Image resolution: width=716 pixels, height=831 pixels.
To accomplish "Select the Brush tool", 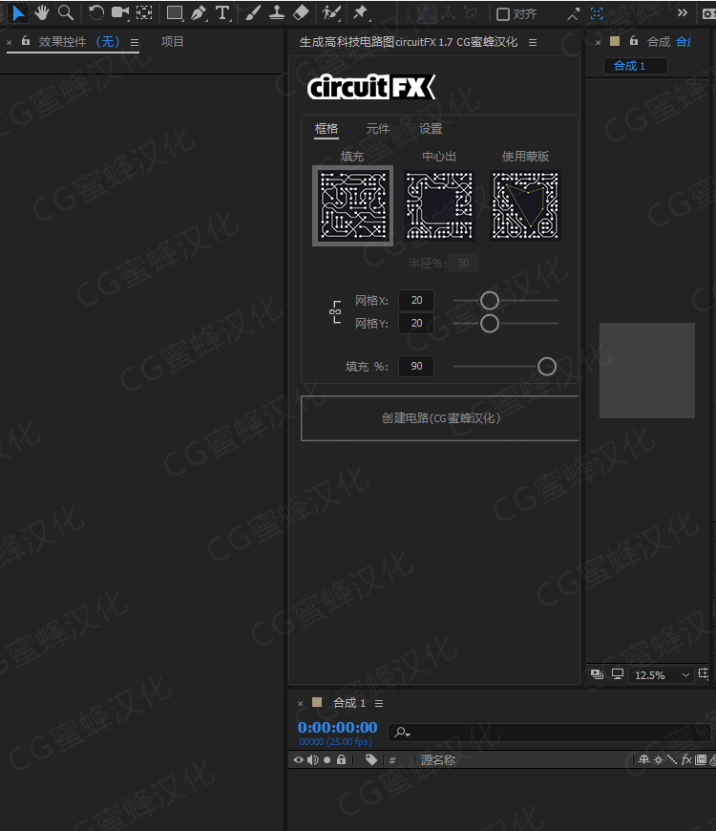I will 253,13.
